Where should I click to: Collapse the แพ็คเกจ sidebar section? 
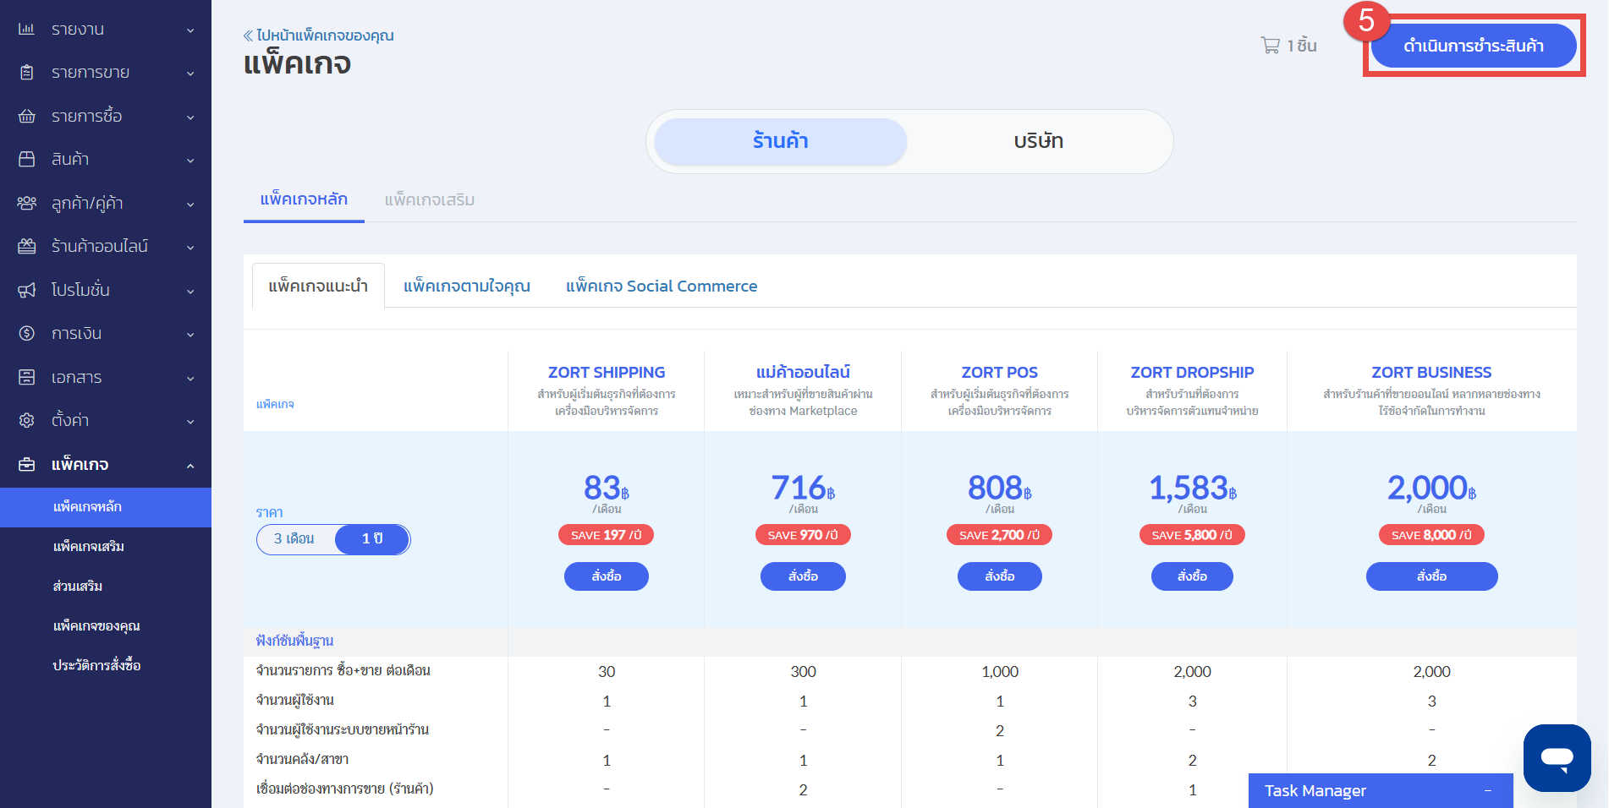tap(190, 465)
